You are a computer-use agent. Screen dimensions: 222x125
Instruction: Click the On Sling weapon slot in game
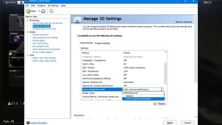pos(16,59)
